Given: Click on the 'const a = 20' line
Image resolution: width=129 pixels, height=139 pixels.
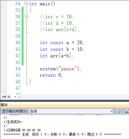Looking at the screenshot, I should (62, 43).
